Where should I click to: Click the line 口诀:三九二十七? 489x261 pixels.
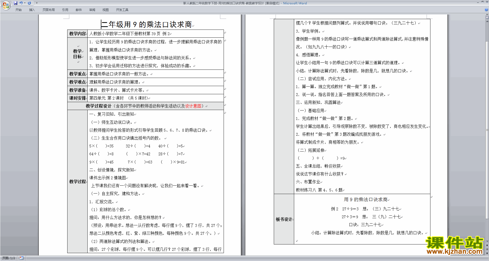pos(365,225)
